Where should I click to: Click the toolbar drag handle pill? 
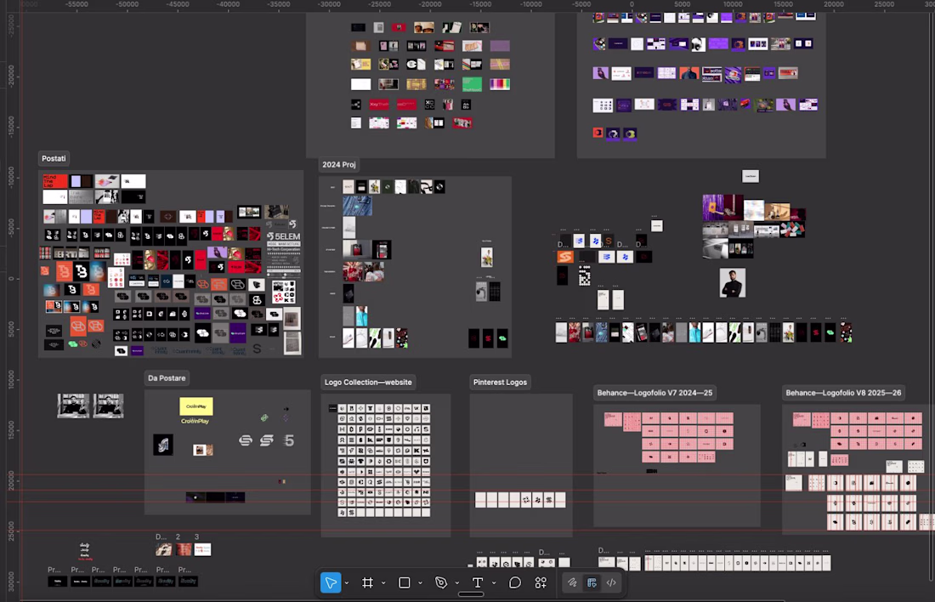click(471, 594)
